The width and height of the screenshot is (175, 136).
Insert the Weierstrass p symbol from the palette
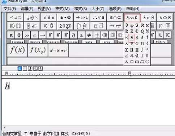(x=132, y=25)
